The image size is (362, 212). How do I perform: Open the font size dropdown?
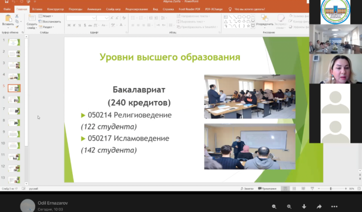[x=106, y=18]
